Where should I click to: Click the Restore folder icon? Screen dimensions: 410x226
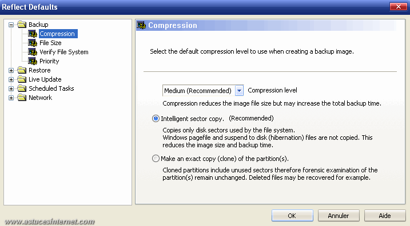(x=22, y=70)
